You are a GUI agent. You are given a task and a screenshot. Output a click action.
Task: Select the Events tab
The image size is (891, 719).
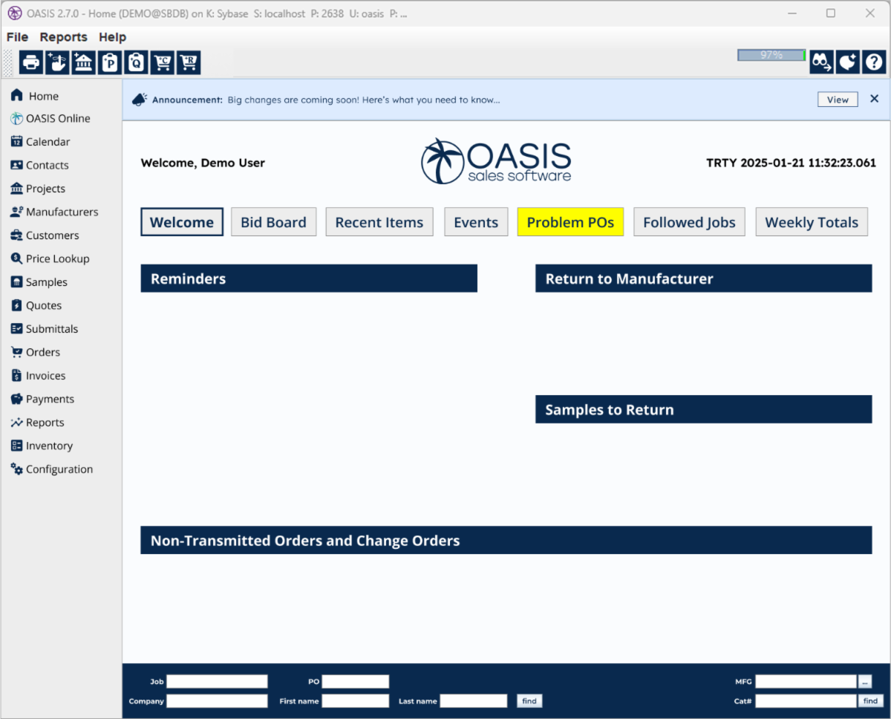point(476,222)
